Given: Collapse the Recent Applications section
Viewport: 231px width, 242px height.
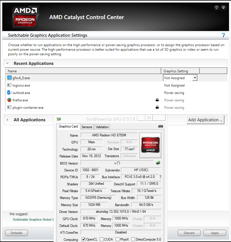Looking at the screenshot, I should coord(7,63).
